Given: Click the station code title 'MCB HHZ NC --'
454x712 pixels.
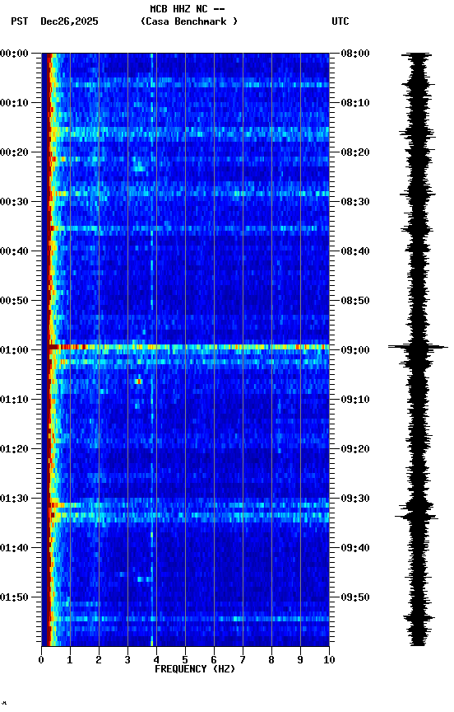Looking at the screenshot, I should pyautogui.click(x=188, y=9).
